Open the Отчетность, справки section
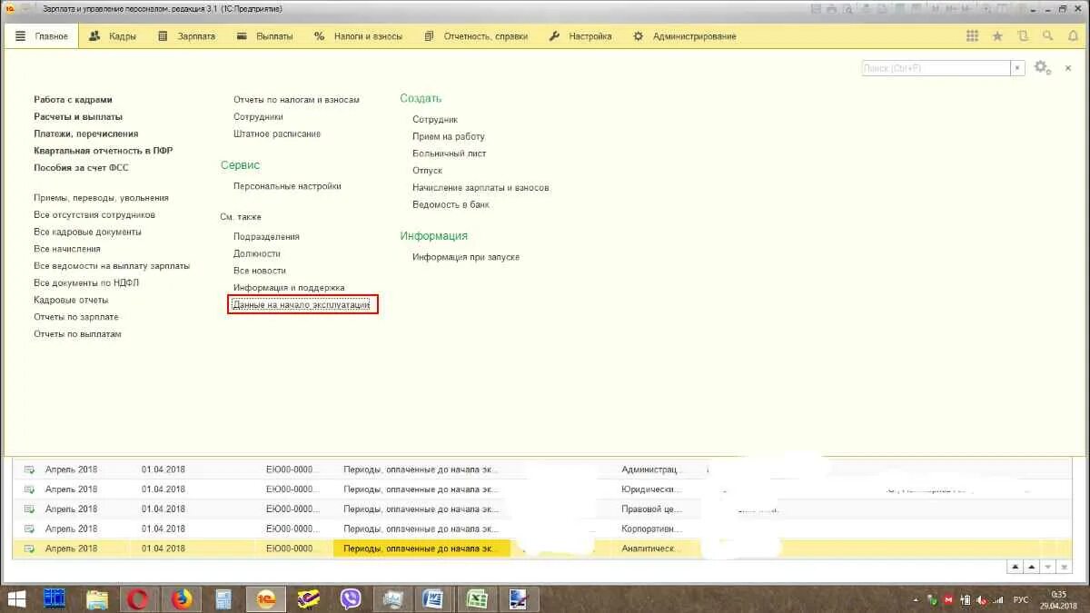 pyautogui.click(x=475, y=36)
